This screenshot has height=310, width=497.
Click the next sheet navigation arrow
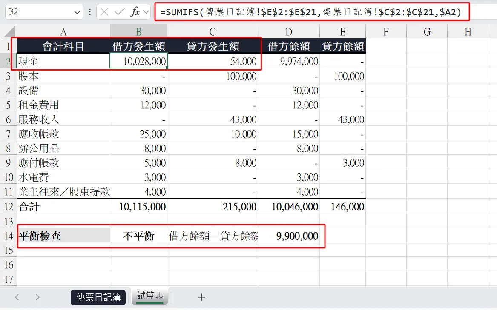tap(37, 297)
